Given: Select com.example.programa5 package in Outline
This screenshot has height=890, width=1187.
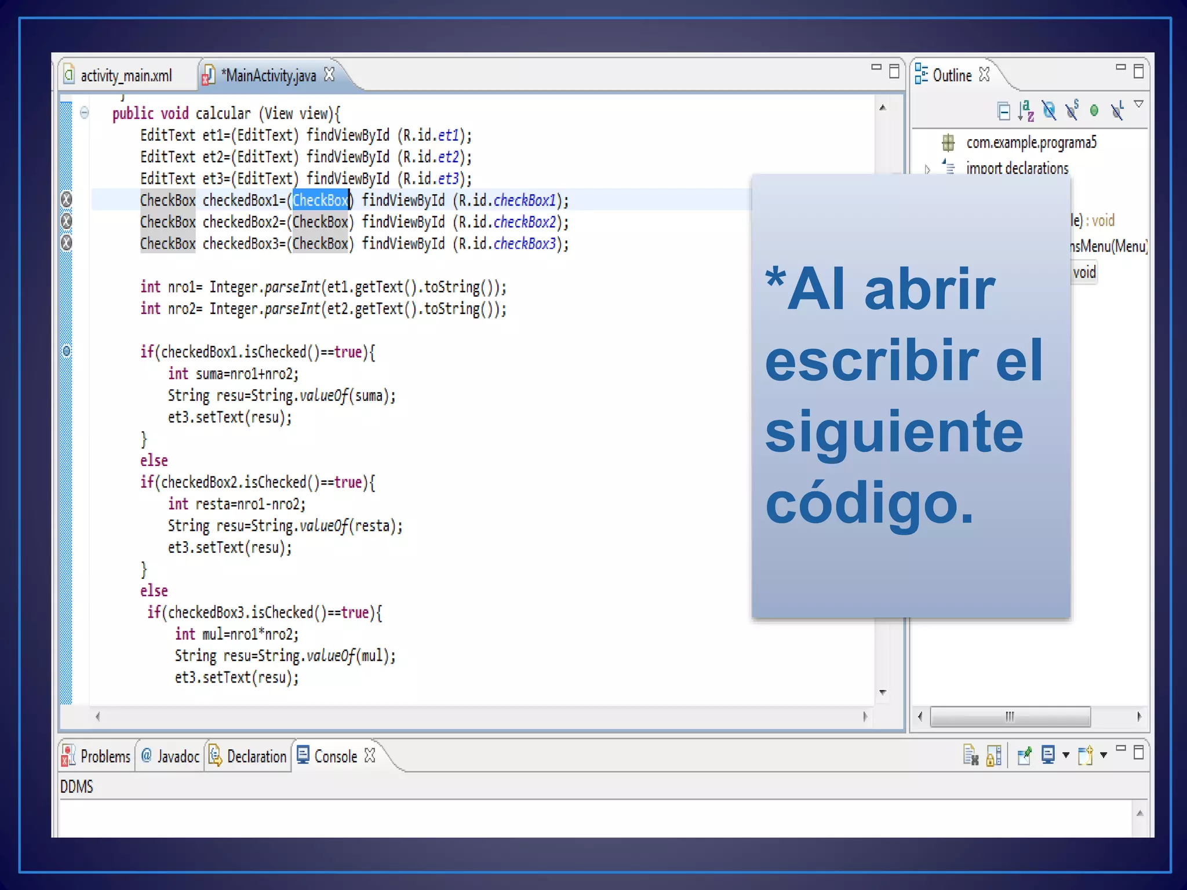Looking at the screenshot, I should (1032, 143).
